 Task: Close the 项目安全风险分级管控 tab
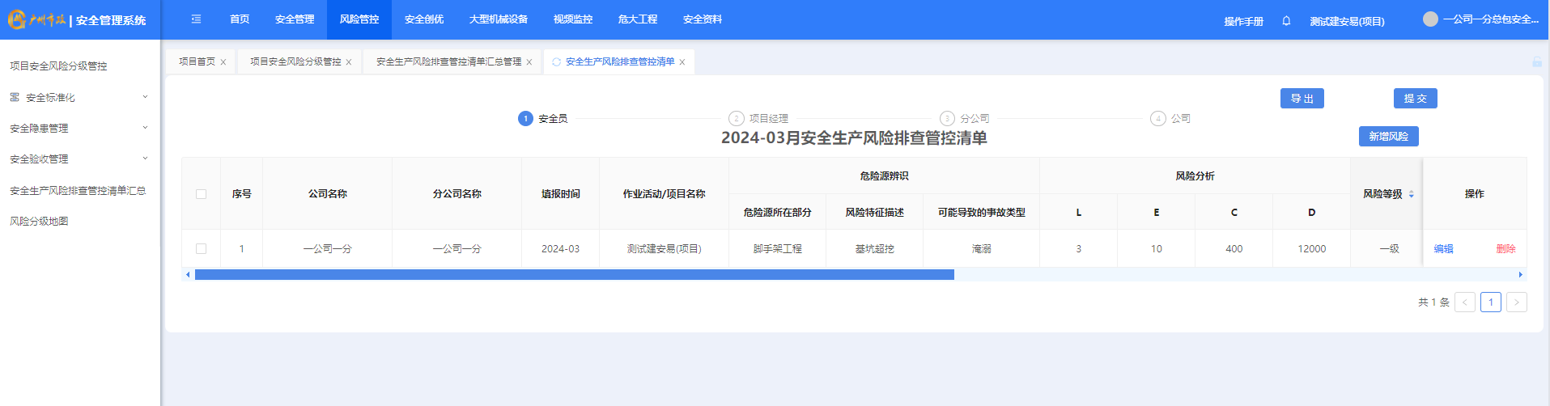349,62
